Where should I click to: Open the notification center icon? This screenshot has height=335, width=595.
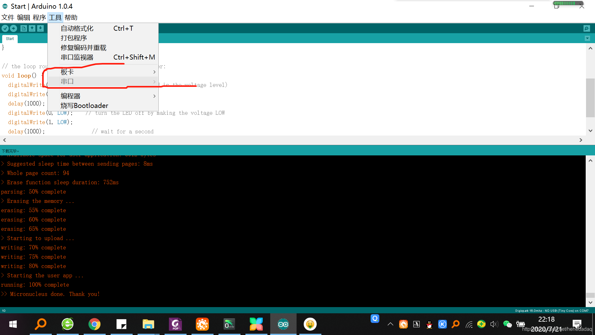coord(577,324)
